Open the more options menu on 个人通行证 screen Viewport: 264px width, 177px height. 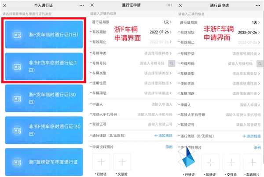(x=82, y=5)
